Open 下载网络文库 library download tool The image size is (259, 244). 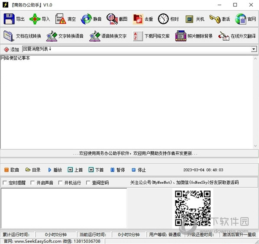151,36
